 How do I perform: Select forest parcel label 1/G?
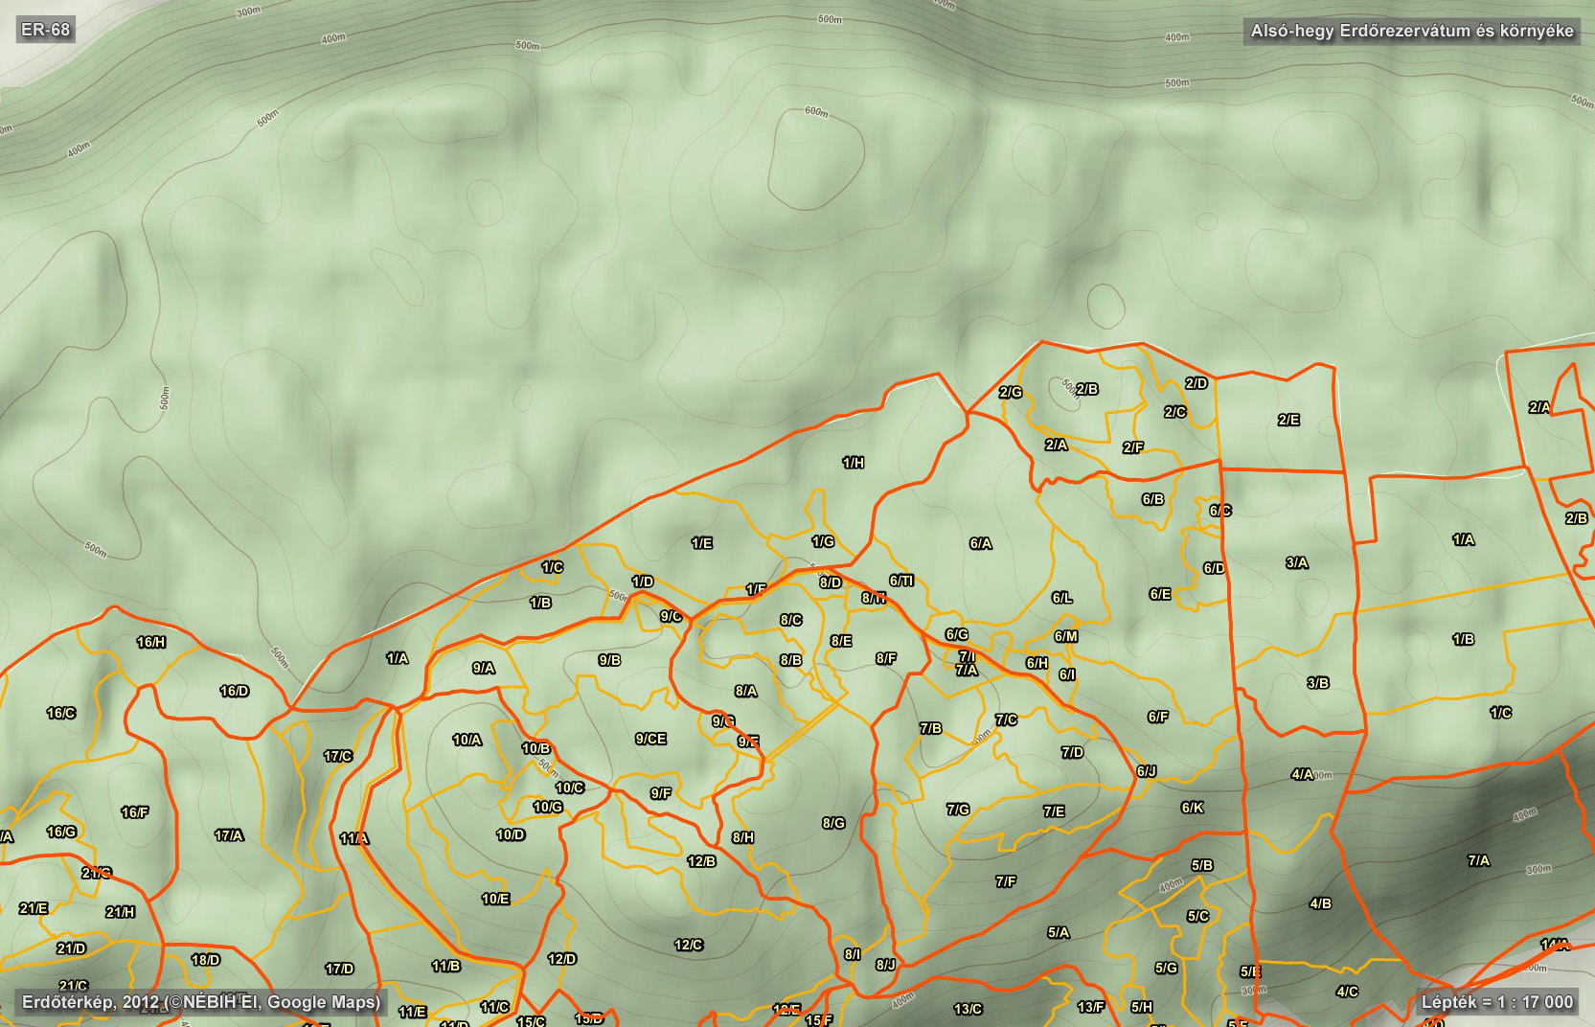pos(823,541)
